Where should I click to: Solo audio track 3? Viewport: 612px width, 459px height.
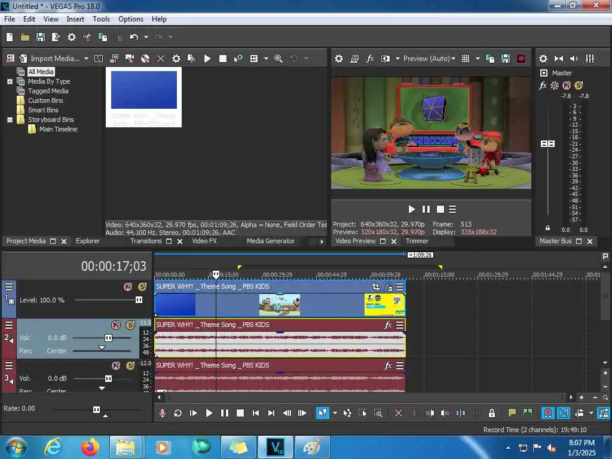pos(130,366)
